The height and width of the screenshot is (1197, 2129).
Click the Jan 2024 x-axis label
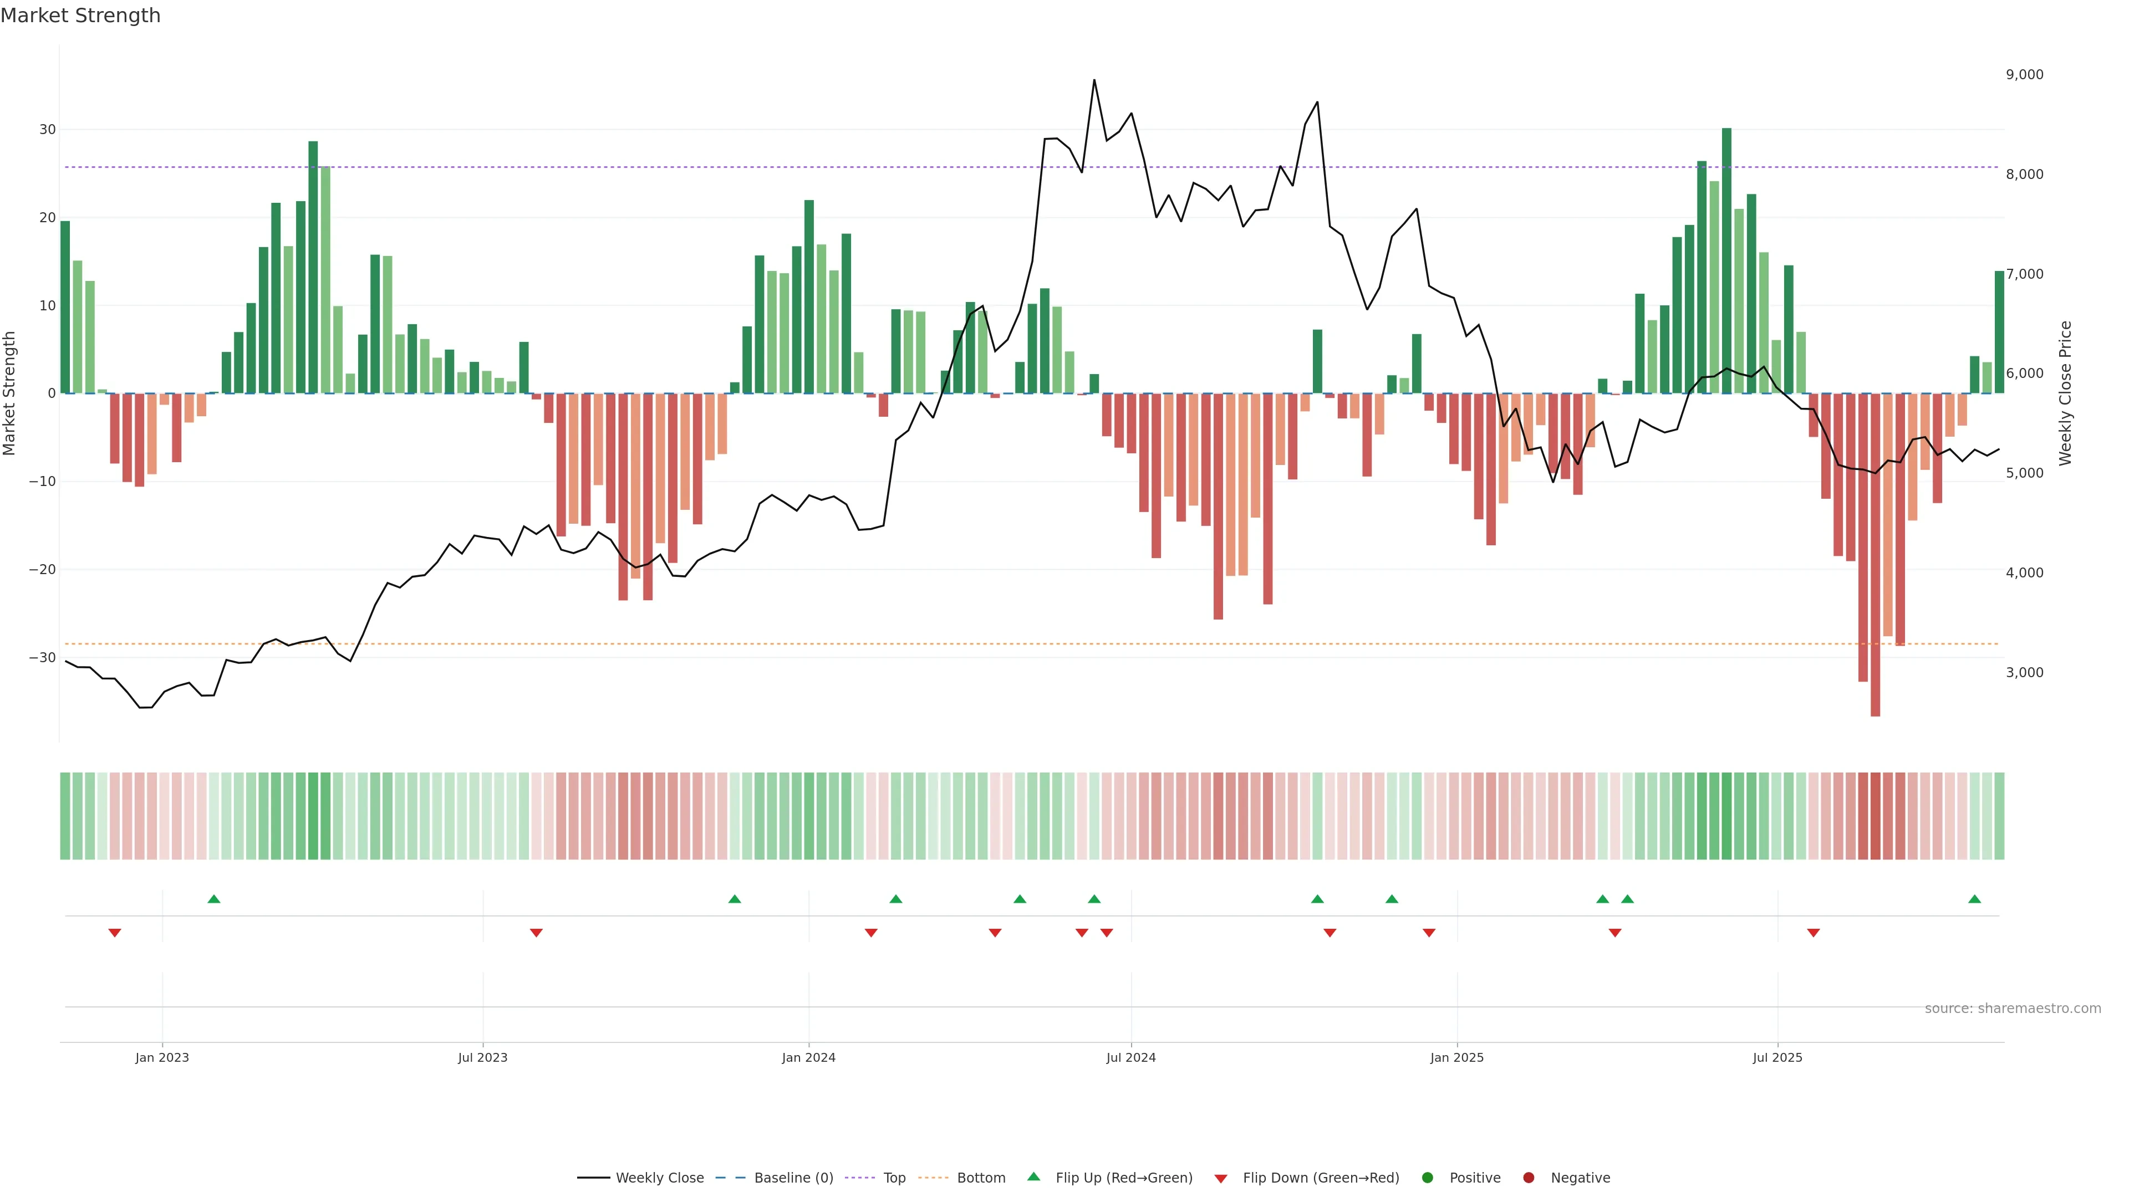pos(808,1057)
